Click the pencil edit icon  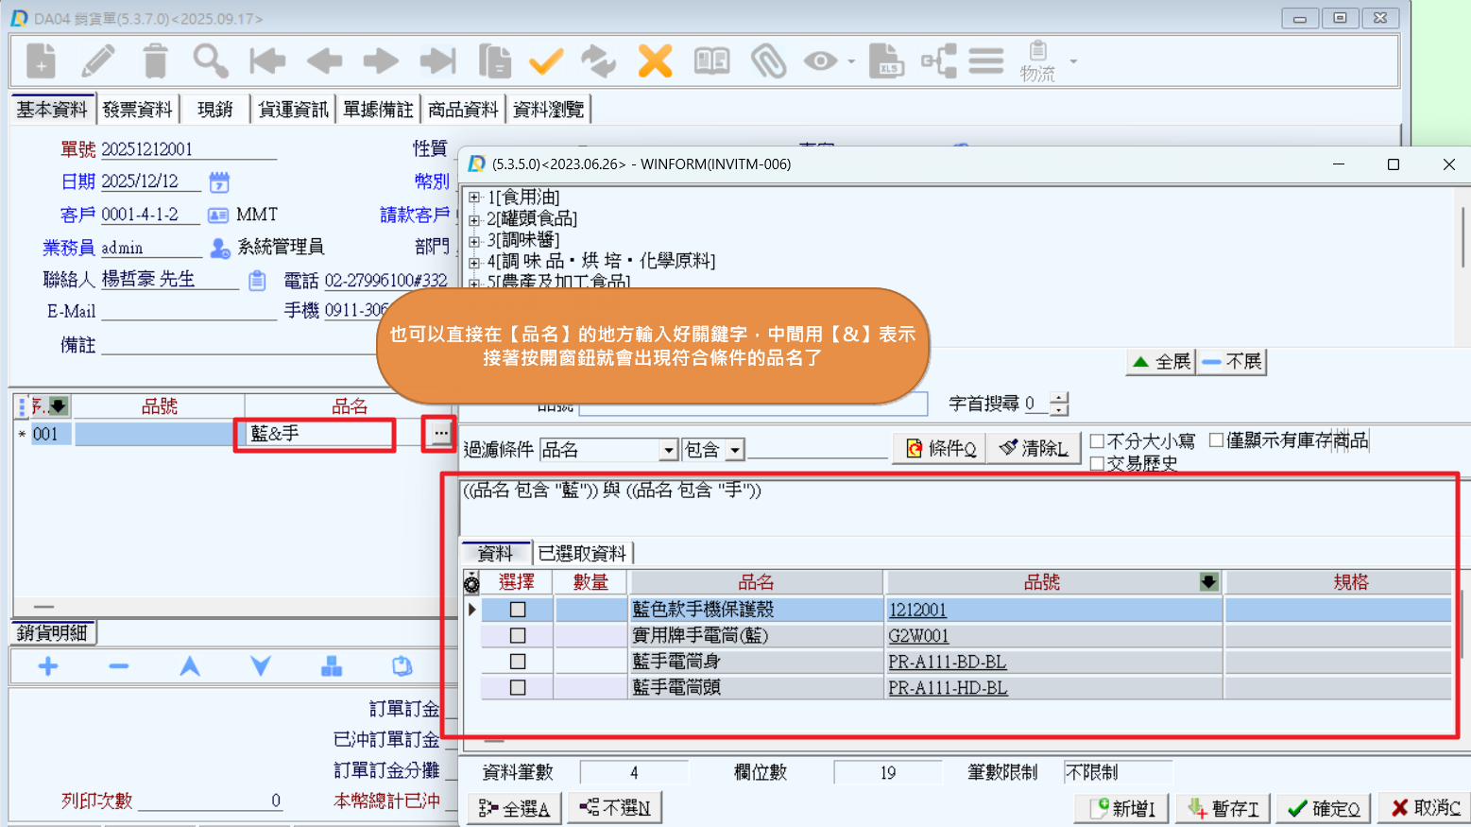(x=98, y=61)
